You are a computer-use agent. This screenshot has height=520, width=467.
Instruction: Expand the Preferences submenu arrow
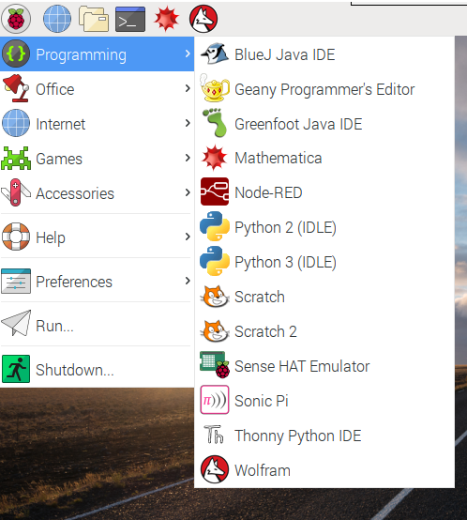(x=188, y=281)
